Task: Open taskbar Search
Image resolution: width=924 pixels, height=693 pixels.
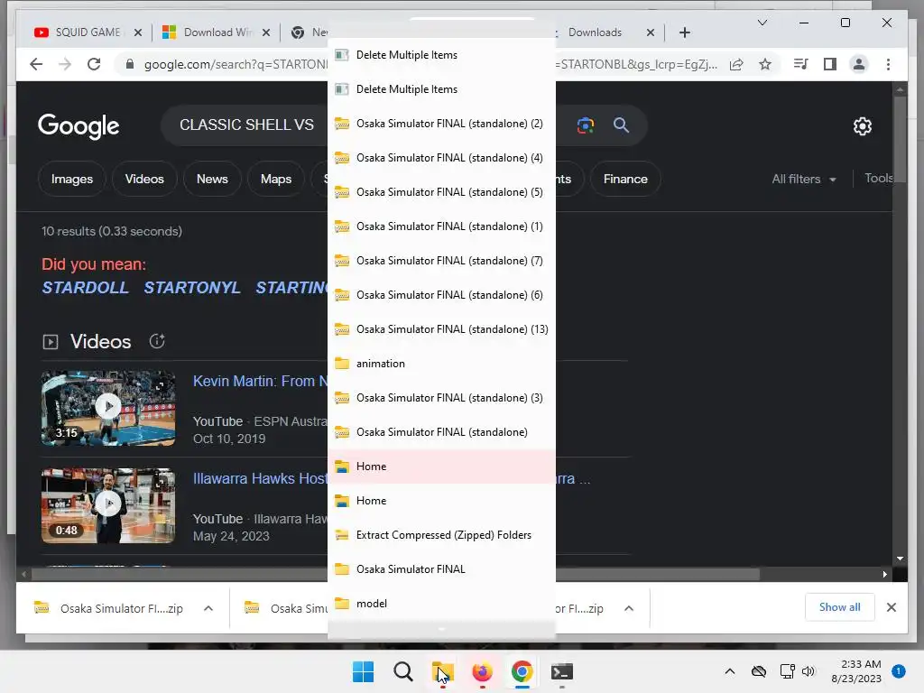Action: click(403, 671)
